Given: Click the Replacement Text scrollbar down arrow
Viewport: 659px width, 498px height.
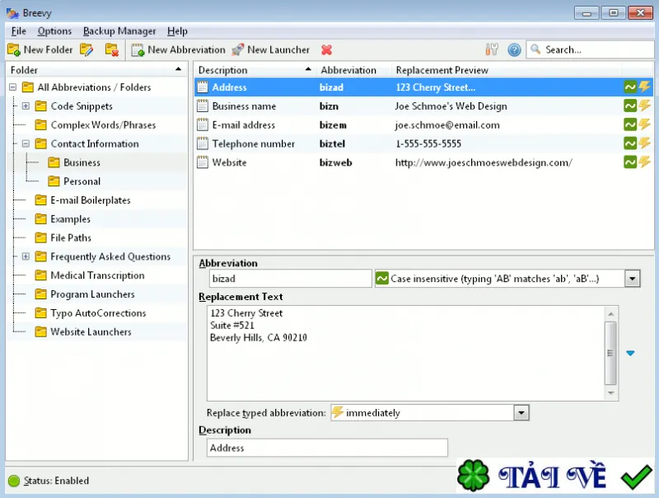Looking at the screenshot, I should [611, 392].
